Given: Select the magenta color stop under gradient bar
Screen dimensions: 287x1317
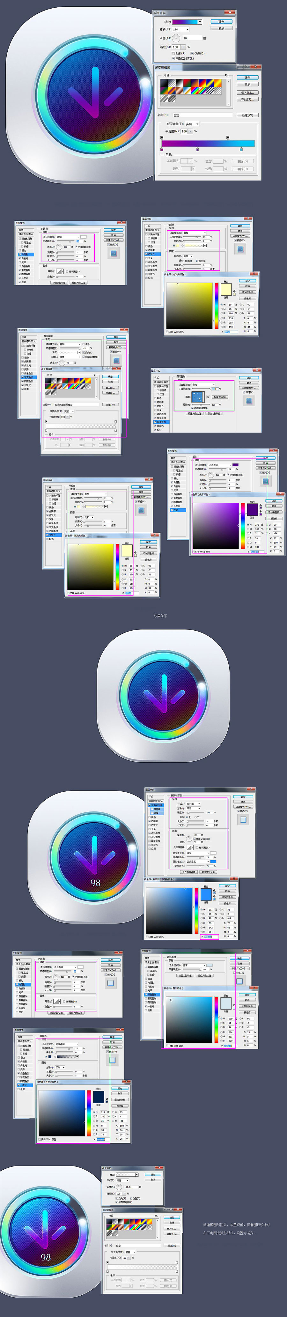Looking at the screenshot, I should (x=162, y=149).
